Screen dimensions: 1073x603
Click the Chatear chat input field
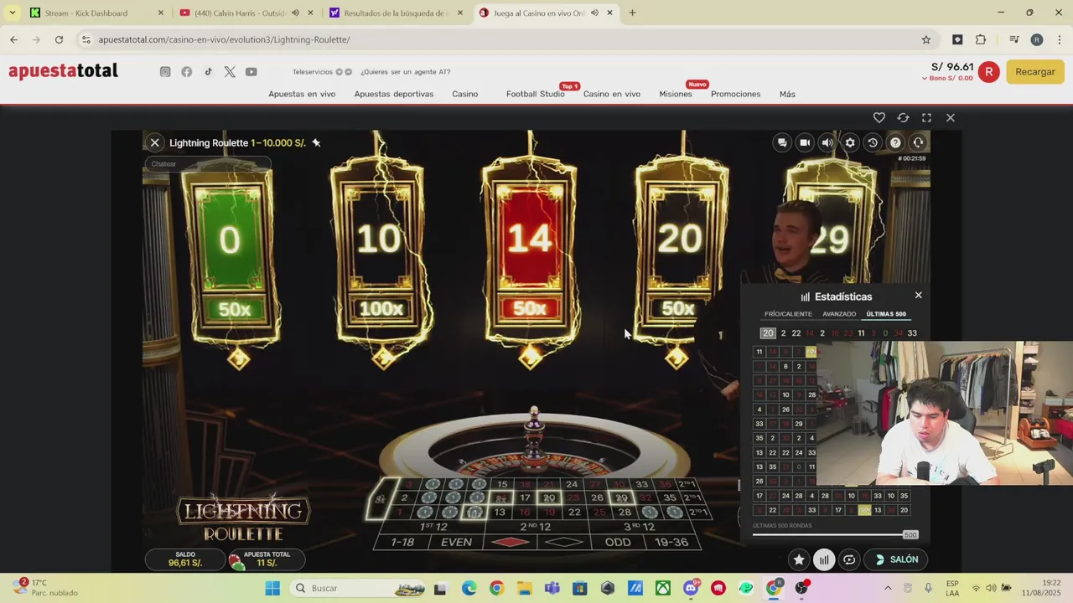click(x=207, y=164)
